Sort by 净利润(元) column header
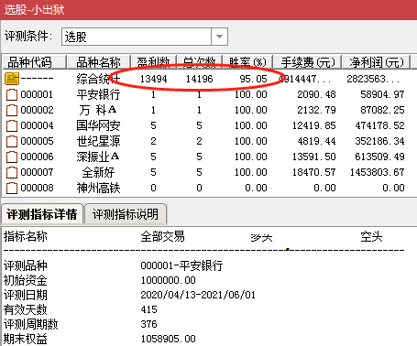This screenshot has width=417, height=346. pyautogui.click(x=377, y=62)
